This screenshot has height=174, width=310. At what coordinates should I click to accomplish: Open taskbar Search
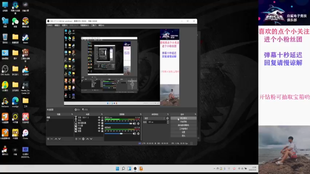[x=123, y=169]
